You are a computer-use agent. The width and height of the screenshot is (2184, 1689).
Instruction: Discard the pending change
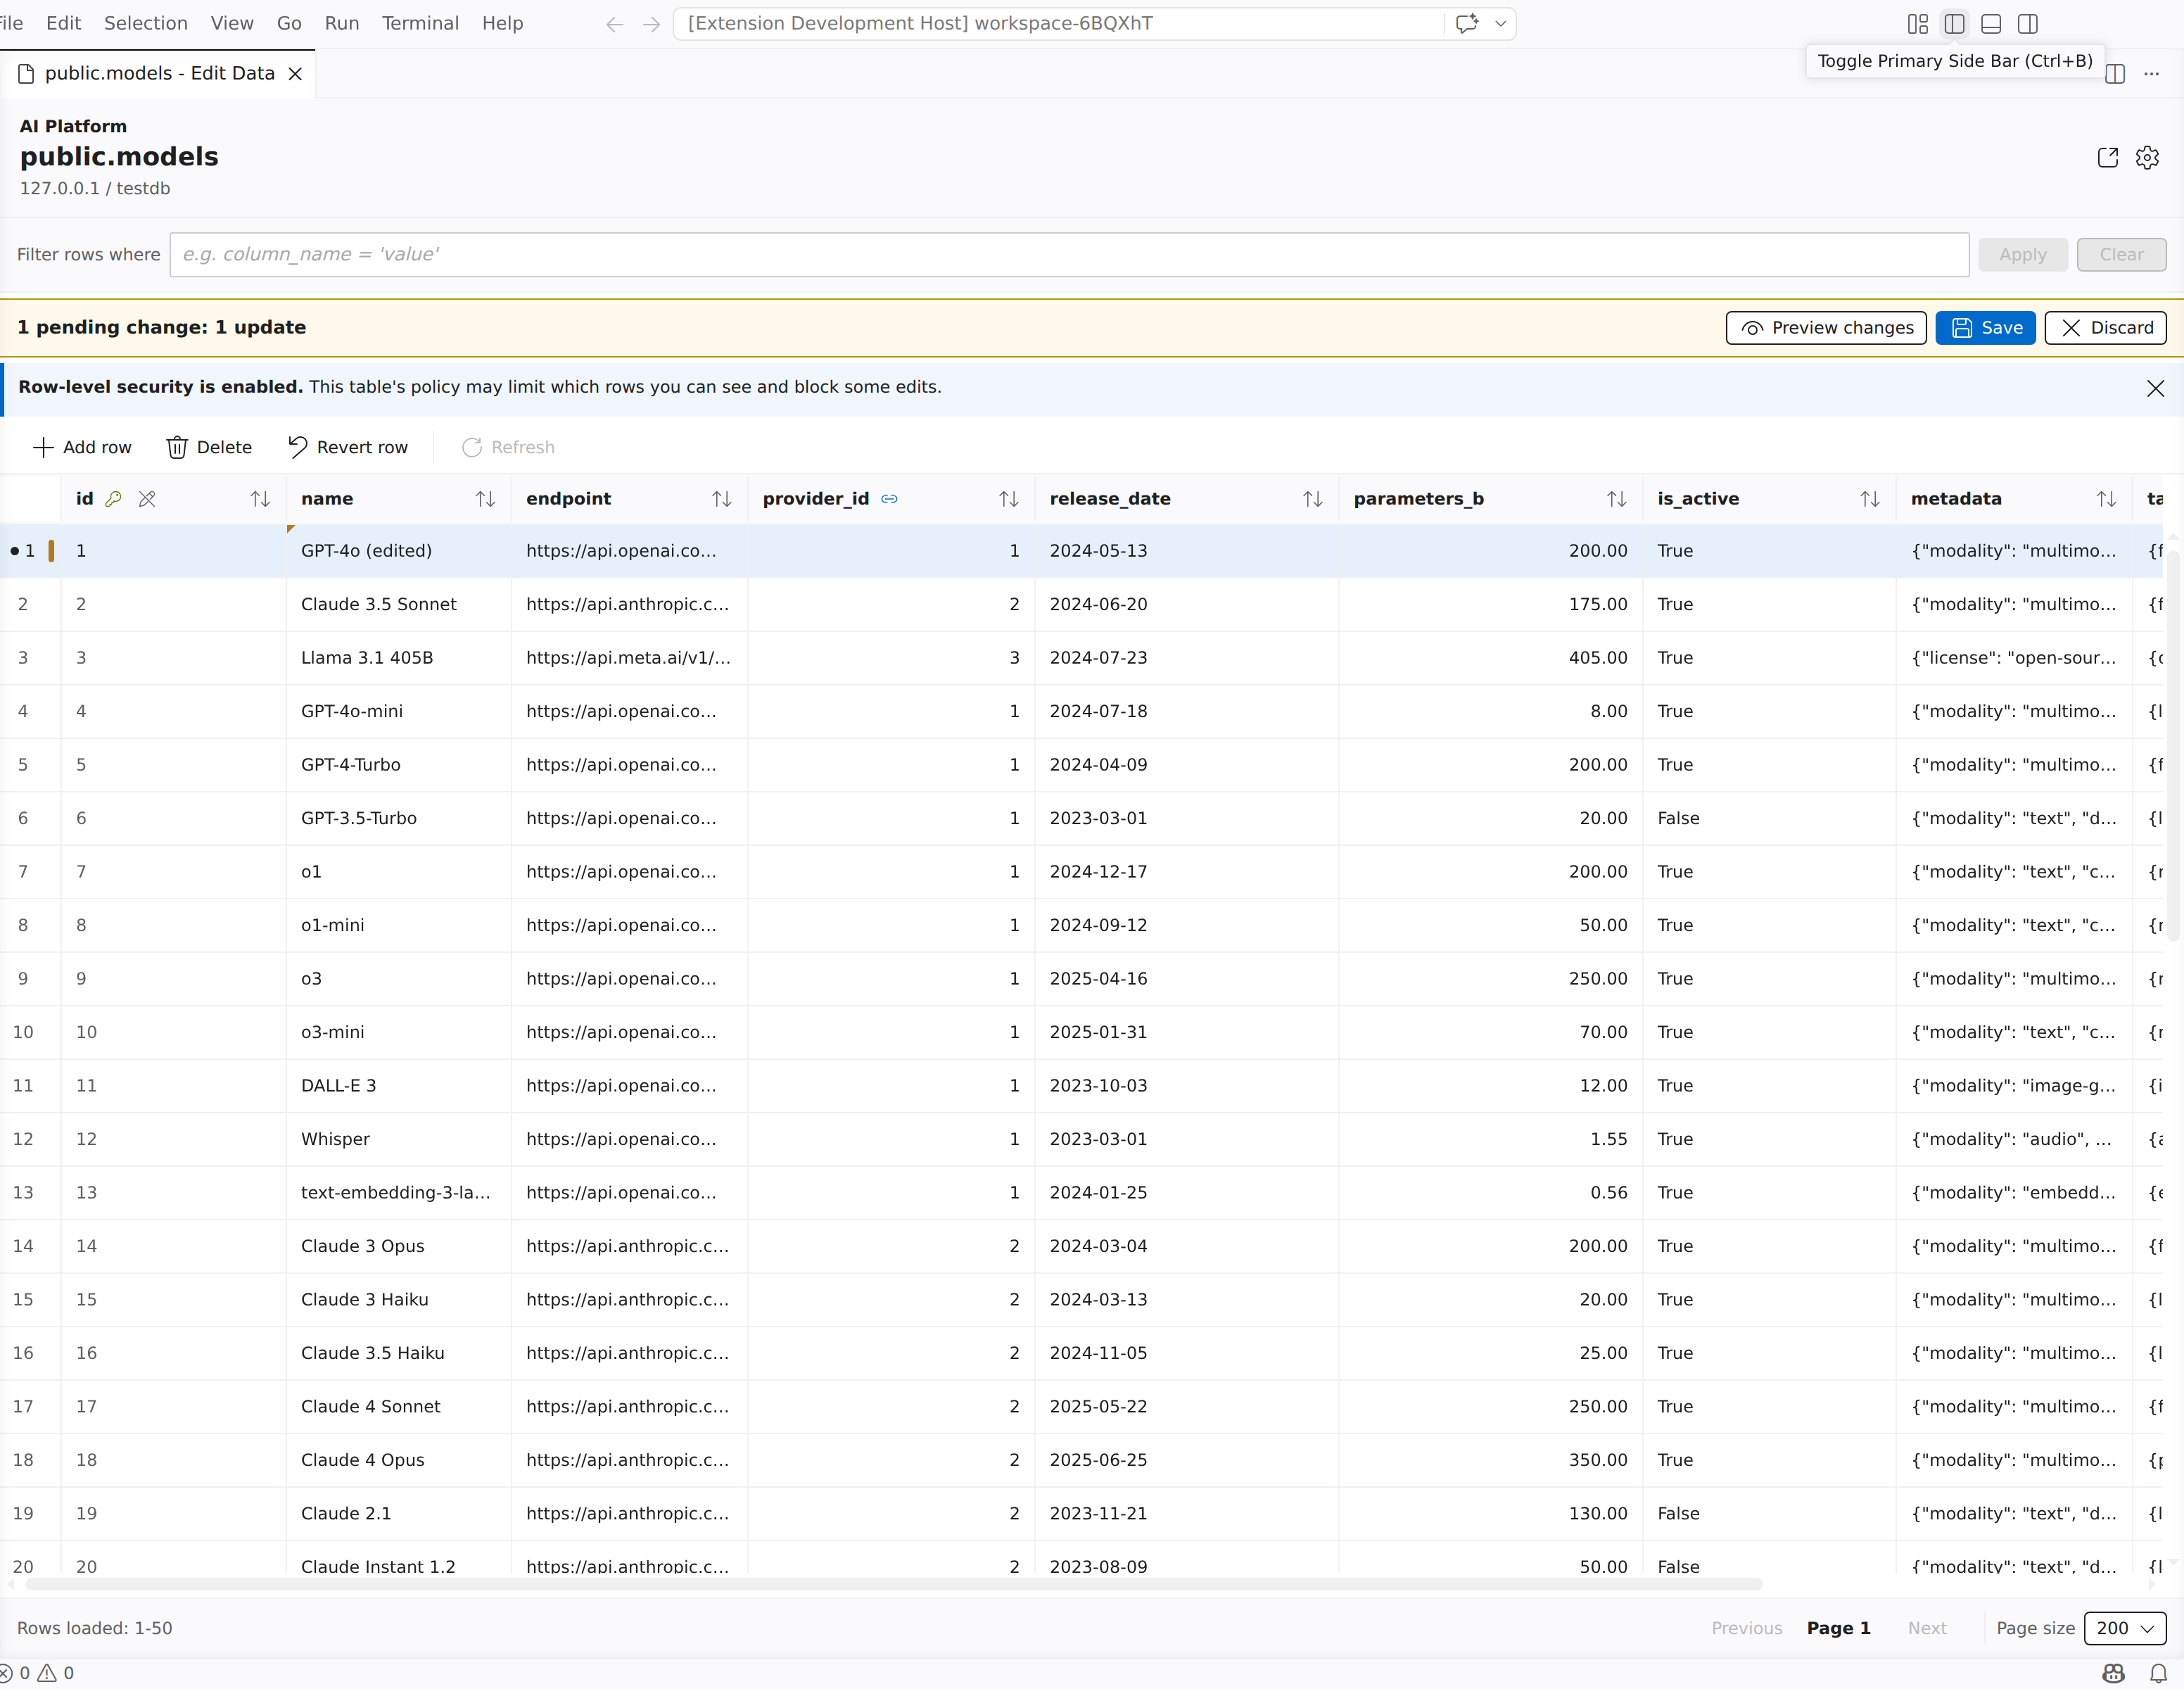pyautogui.click(x=2105, y=328)
